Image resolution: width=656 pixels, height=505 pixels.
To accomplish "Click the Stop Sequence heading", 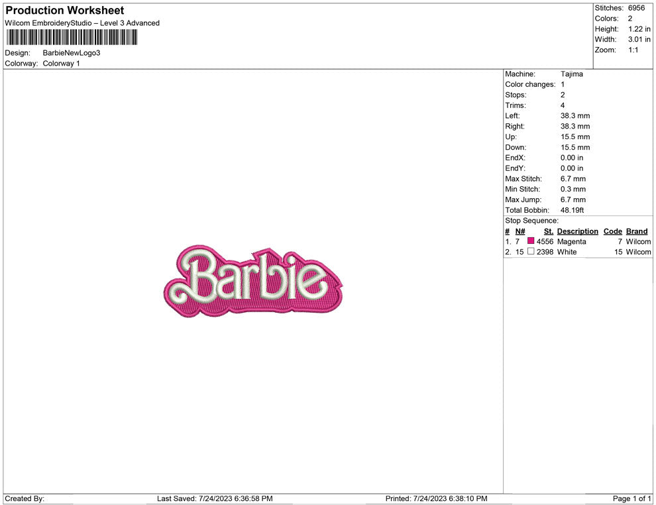I will tap(531, 221).
